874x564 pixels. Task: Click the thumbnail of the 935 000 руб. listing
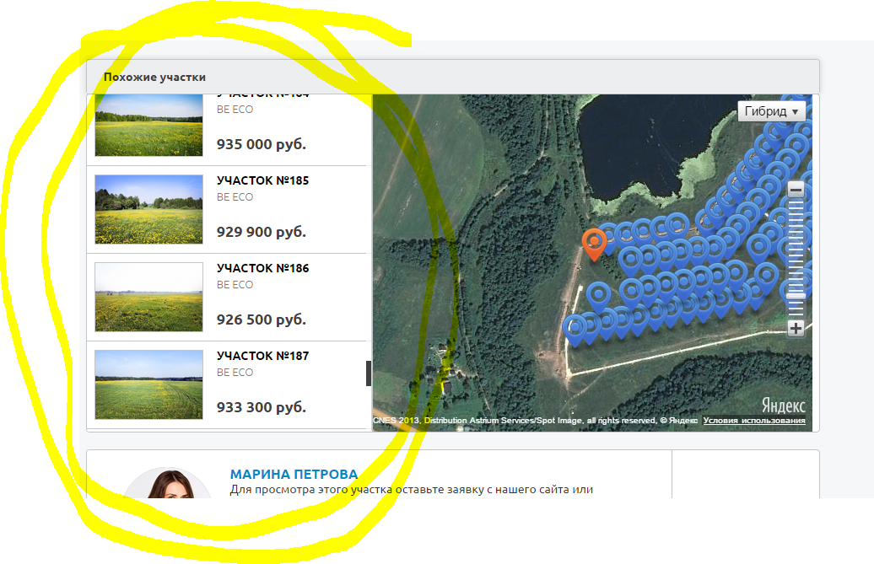pyautogui.click(x=148, y=126)
